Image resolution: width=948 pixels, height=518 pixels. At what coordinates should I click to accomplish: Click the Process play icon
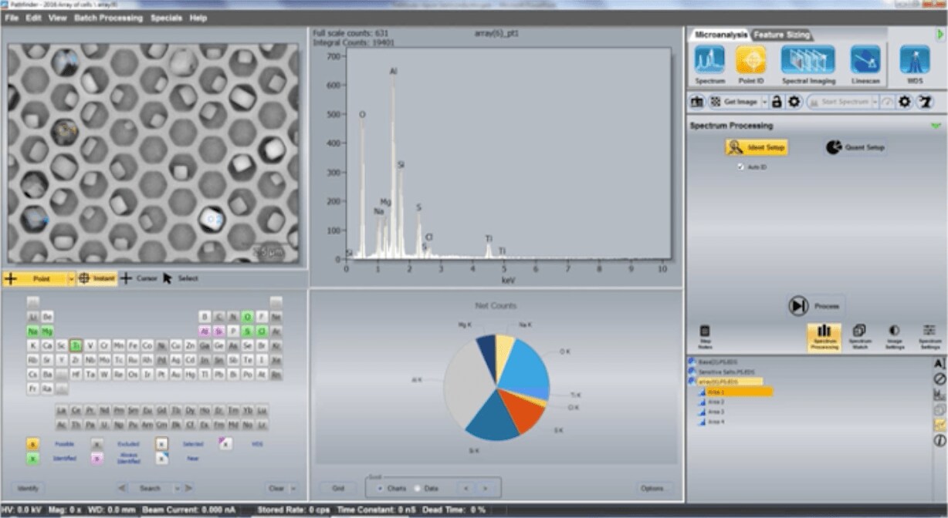[798, 306]
